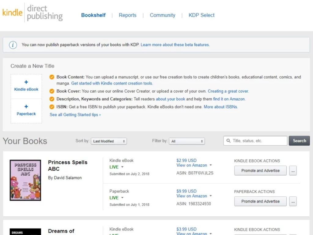Click the Dreams book cover thumbnail
Screen dimensions: 313x235
click(25, 232)
